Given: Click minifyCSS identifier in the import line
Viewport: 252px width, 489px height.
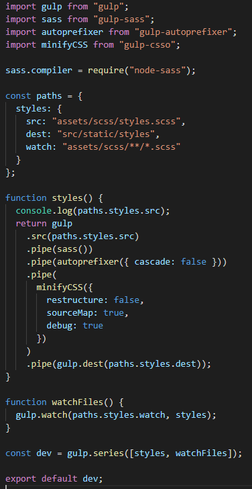Looking at the screenshot, I should tap(65, 44).
